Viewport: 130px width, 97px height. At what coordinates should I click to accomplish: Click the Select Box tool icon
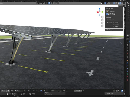(x=108, y=11)
